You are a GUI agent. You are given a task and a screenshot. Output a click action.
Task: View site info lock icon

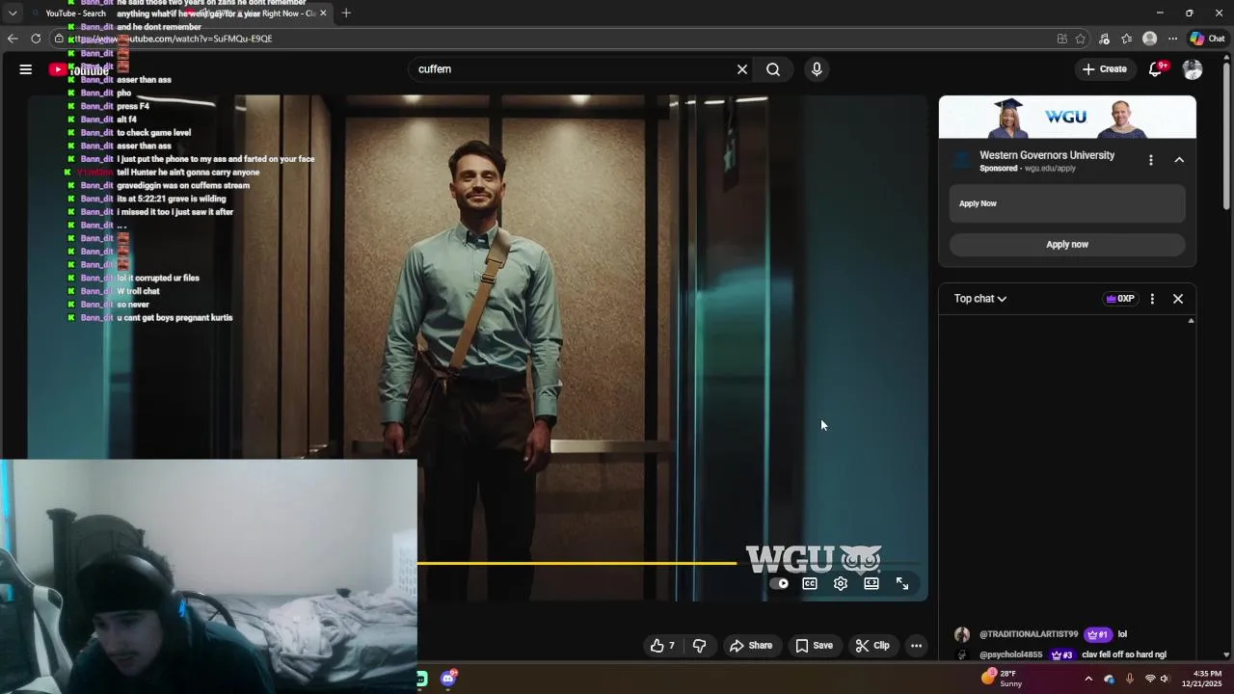pyautogui.click(x=59, y=39)
